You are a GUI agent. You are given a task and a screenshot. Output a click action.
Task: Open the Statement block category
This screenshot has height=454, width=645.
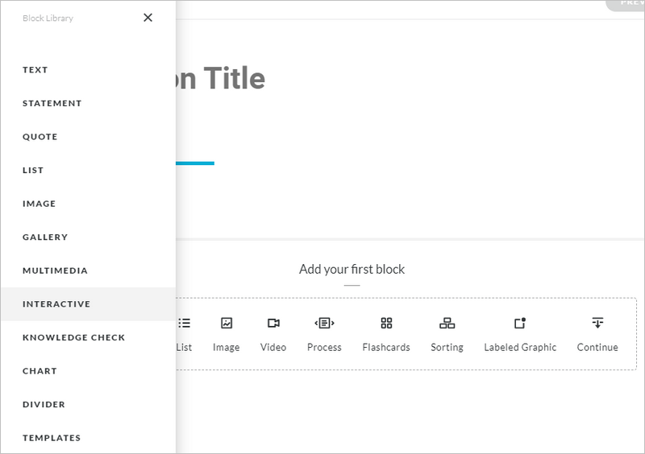pos(52,104)
